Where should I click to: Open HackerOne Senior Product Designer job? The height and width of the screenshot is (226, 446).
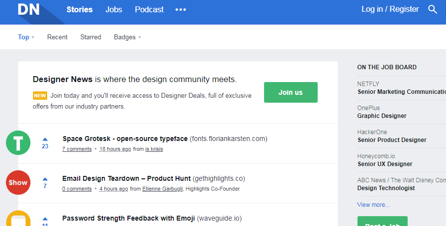tap(392, 140)
